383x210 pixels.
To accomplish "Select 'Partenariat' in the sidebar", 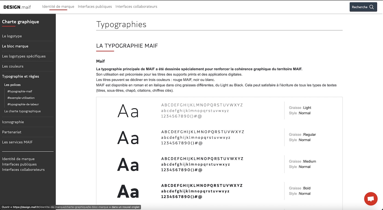I will coord(11,132).
